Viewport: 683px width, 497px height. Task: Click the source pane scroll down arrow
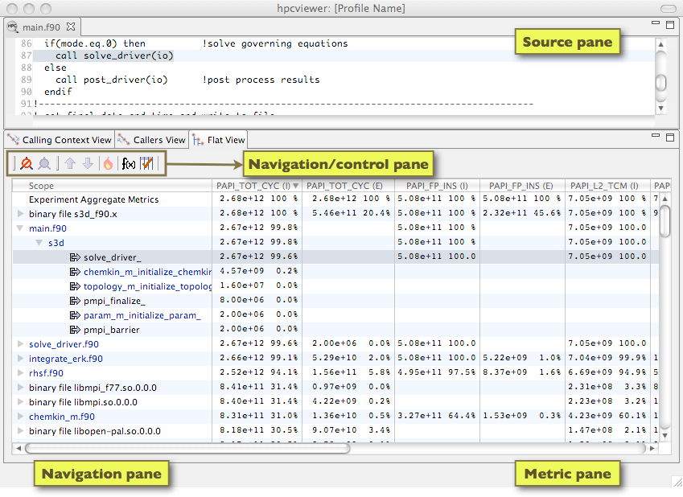pyautogui.click(x=660, y=108)
